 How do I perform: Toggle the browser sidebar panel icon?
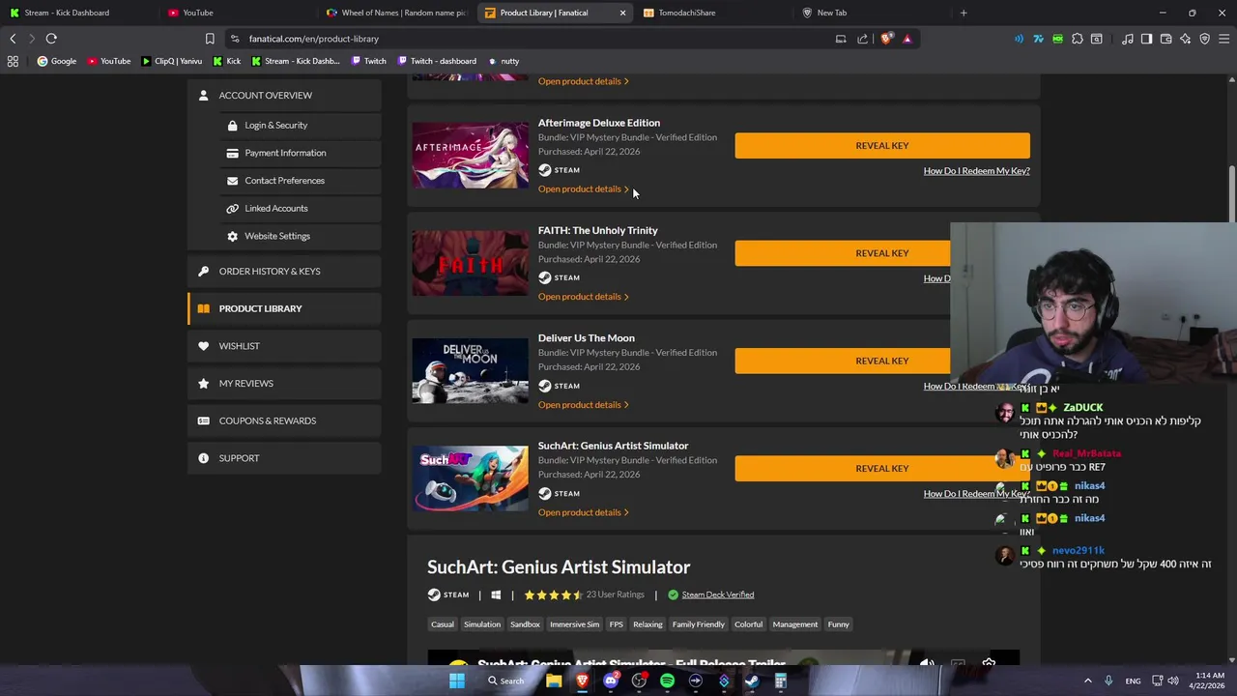pos(1146,39)
